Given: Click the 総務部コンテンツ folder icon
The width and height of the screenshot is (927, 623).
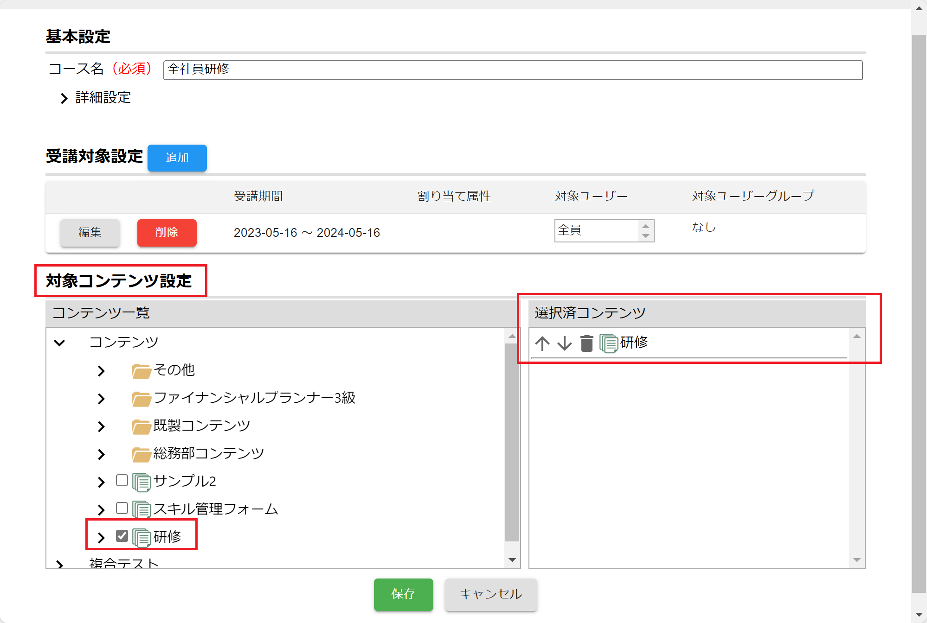Looking at the screenshot, I should pos(141,454).
